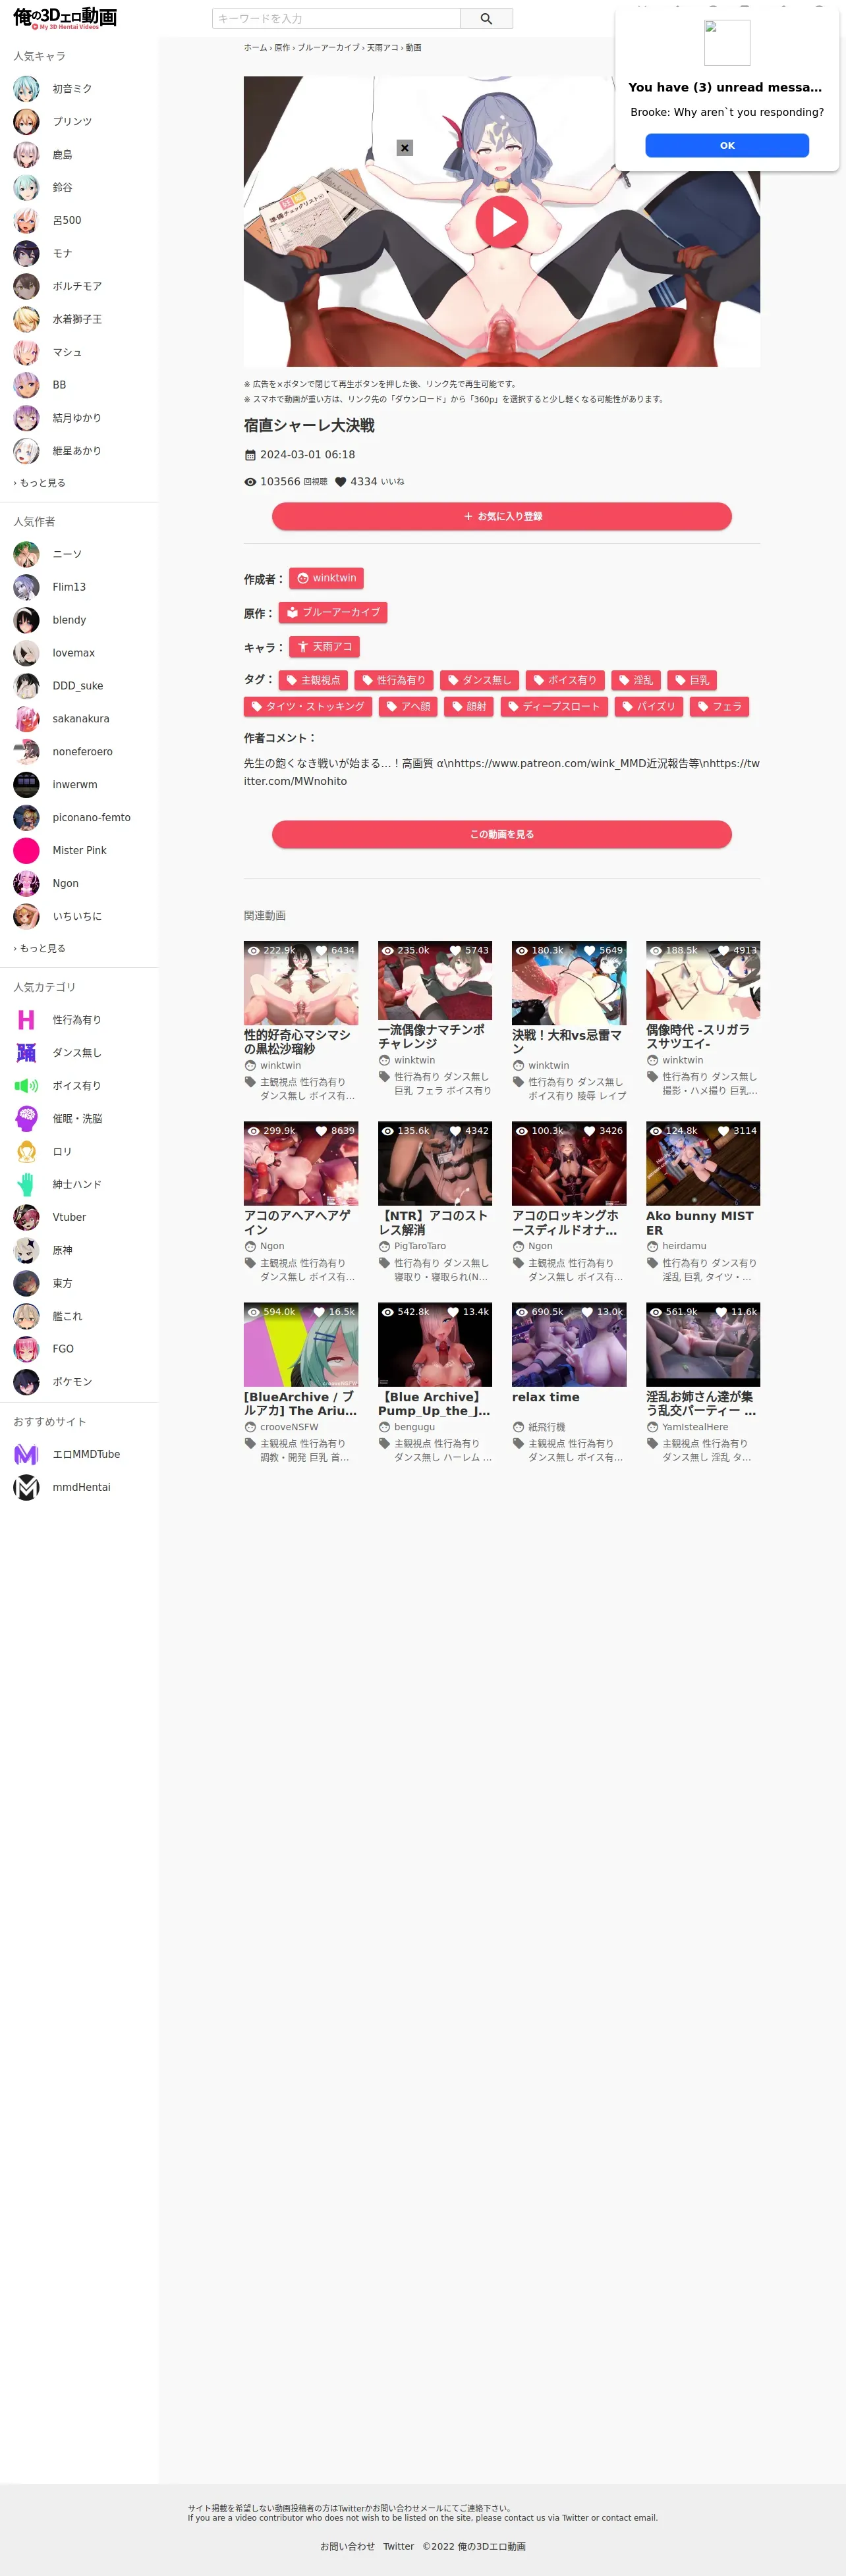This screenshot has width=846, height=2576.
Task: Open the Twitter footer link
Action: 399,2547
